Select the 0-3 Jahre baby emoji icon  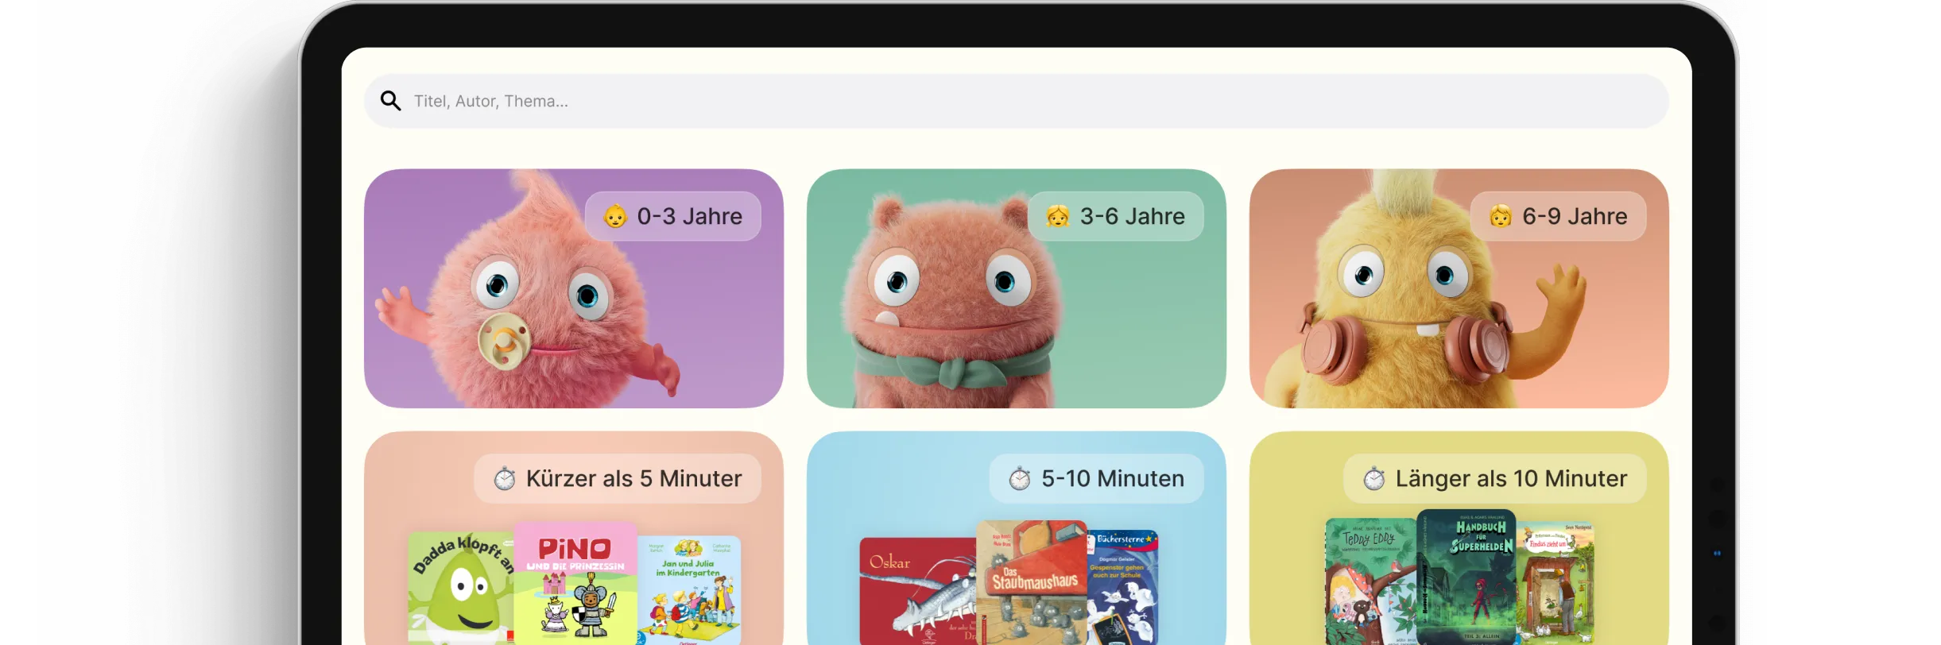(x=615, y=216)
